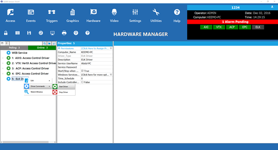
Task: Choose Start Driver from submenu
Action: click(64, 87)
